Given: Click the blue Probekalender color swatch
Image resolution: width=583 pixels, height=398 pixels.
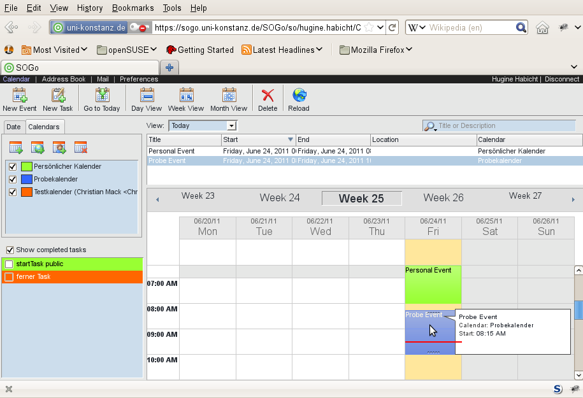Looking at the screenshot, I should (x=27, y=179).
